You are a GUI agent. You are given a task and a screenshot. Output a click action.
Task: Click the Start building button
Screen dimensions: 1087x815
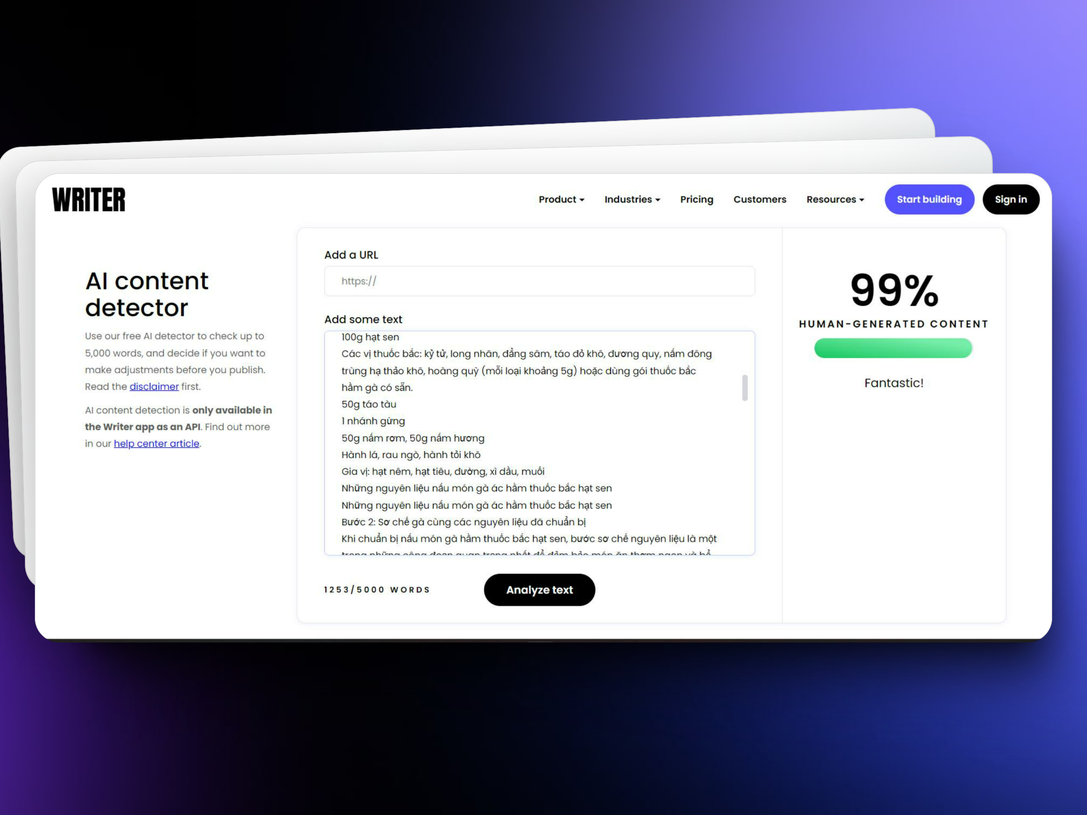[930, 199]
